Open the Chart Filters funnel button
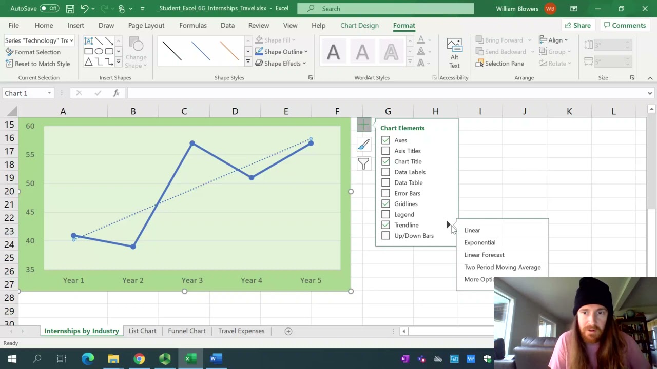657x369 pixels. (363, 164)
